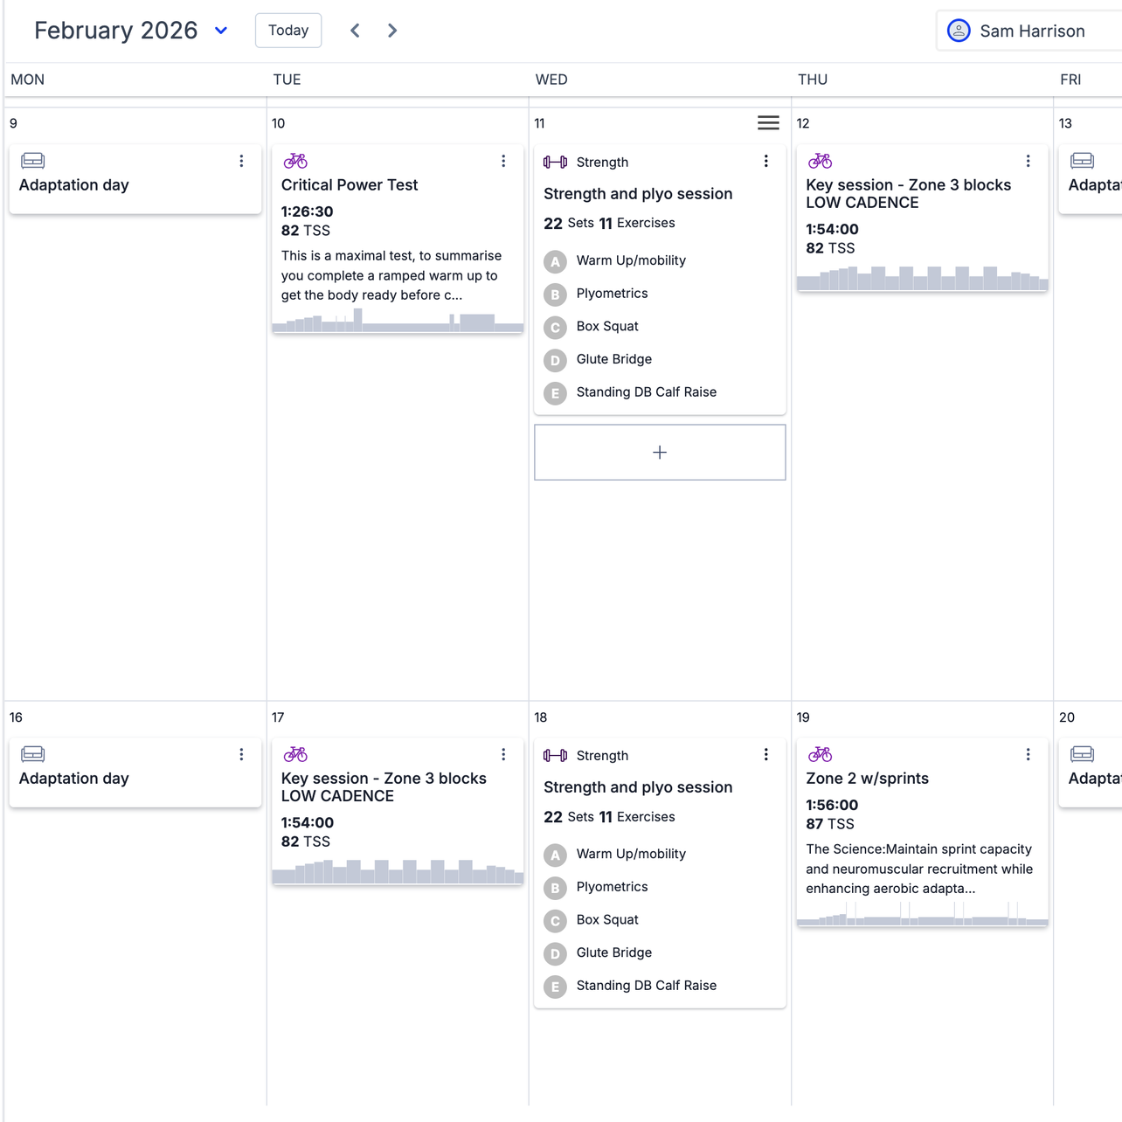
Task: Click the dumbbell Strength icon on February 11
Action: (555, 162)
